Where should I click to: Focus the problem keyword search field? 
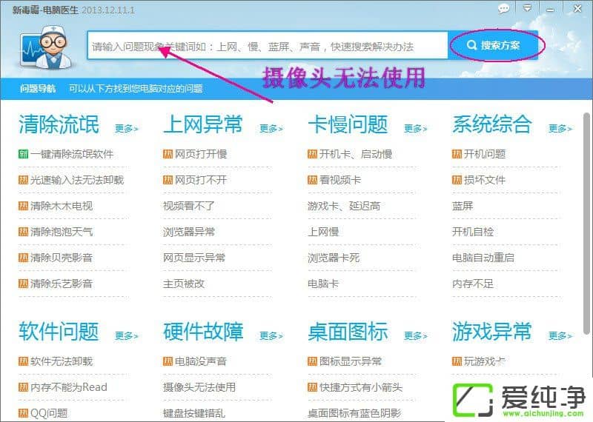pos(267,46)
